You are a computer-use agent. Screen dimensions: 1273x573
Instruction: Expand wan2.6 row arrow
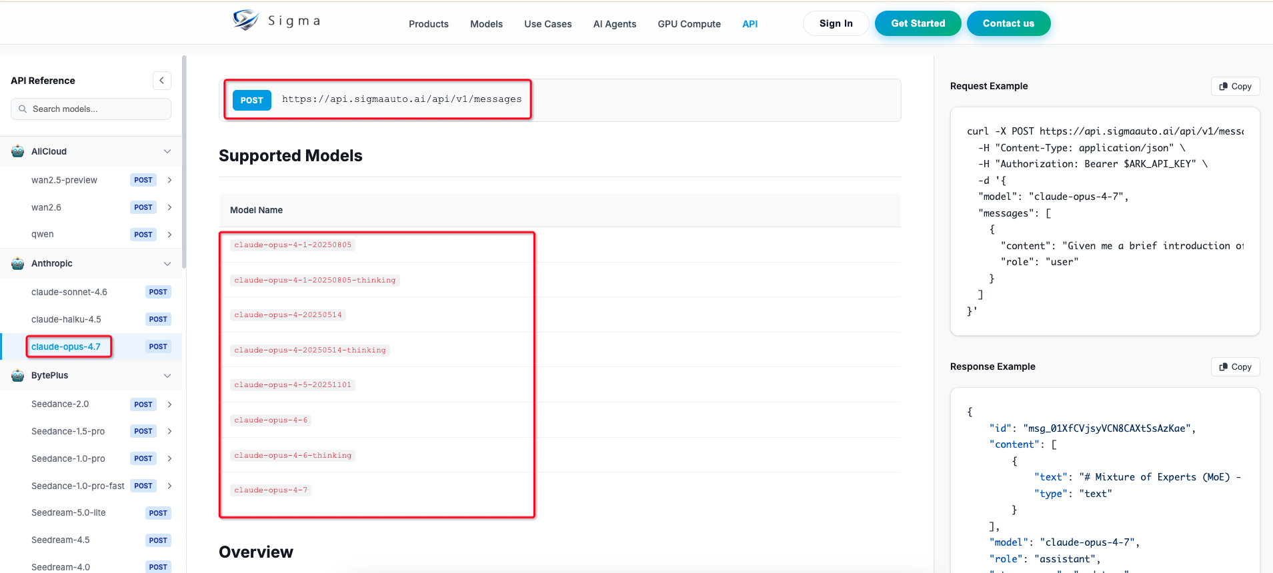tap(169, 207)
